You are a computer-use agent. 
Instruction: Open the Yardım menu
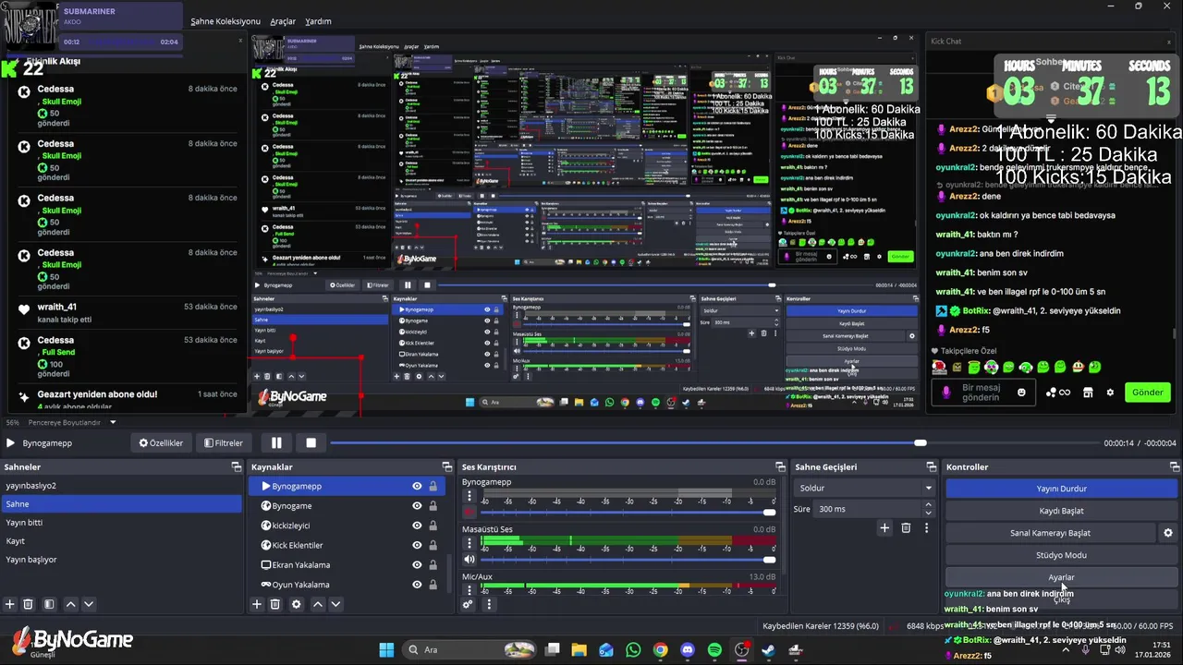pyautogui.click(x=318, y=21)
